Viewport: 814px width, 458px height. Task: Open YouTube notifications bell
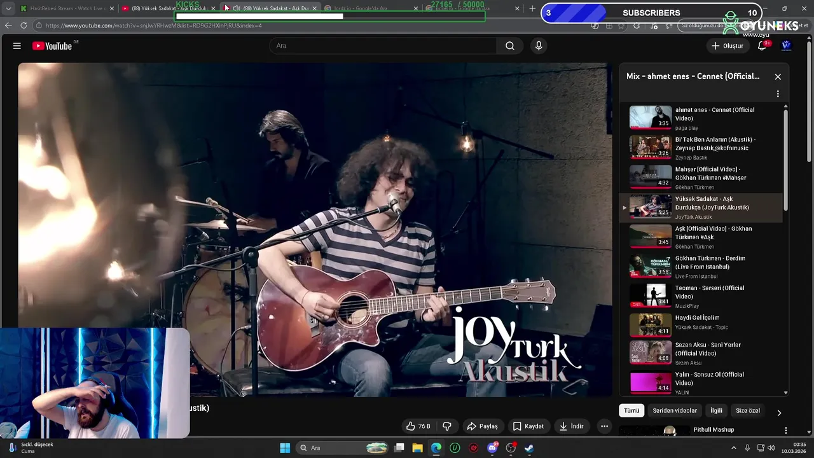(762, 46)
